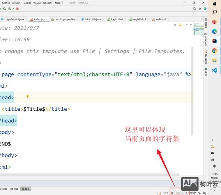This screenshot has width=221, height=195.
Task: Click the yellow warning inspection indicator
Action: (x=181, y=25)
